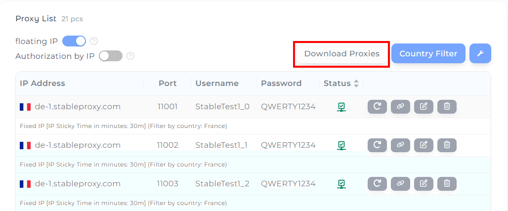Click refresh icon for port 11001 proxy

coord(377,107)
